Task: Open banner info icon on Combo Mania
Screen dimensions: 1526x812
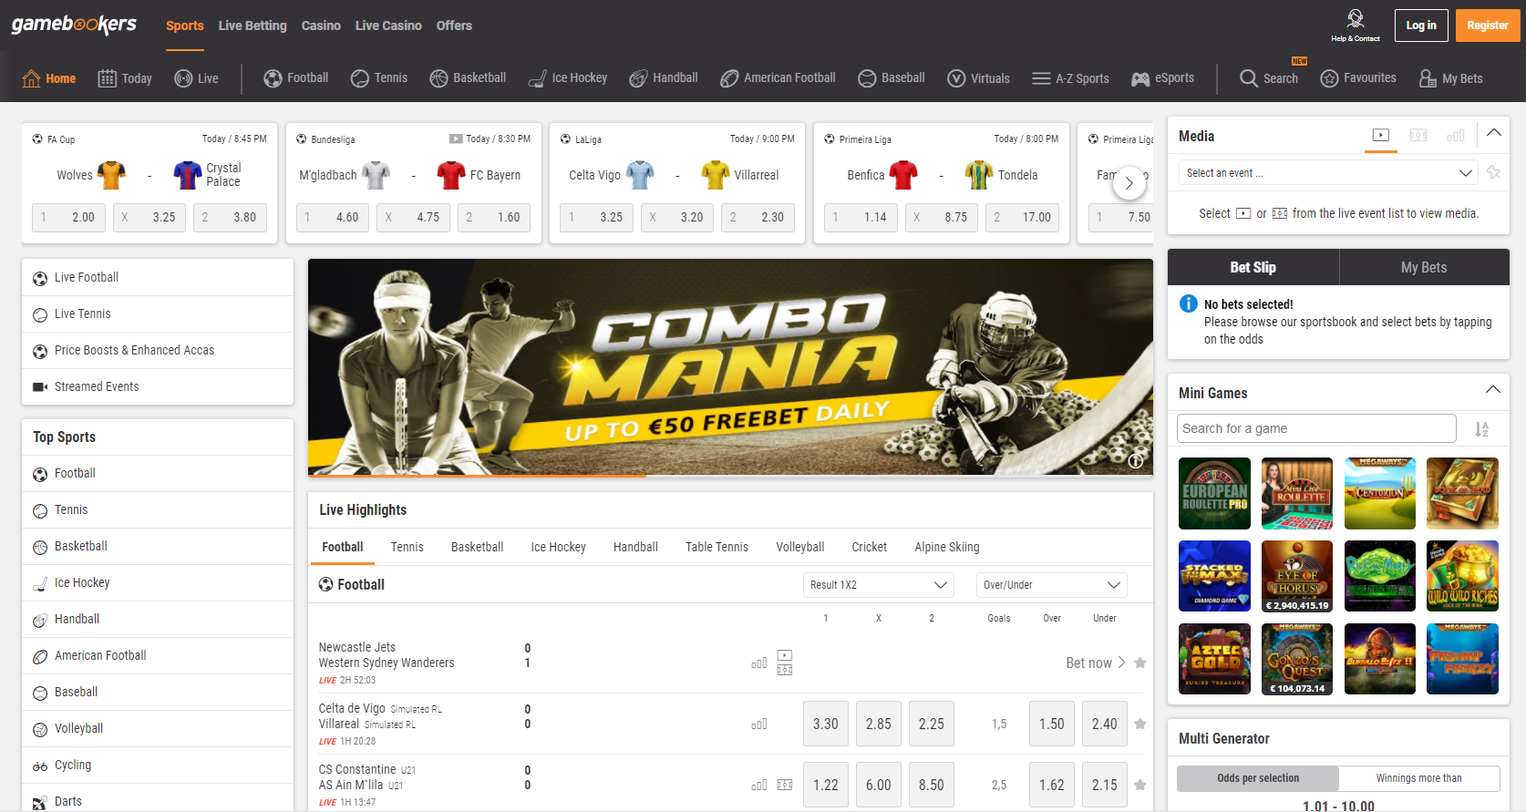Action: 1136,461
